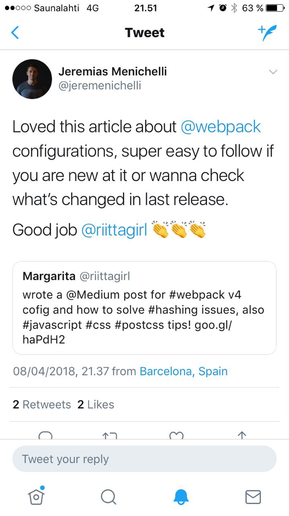Tap the @jeremenichelli handle

100,85
